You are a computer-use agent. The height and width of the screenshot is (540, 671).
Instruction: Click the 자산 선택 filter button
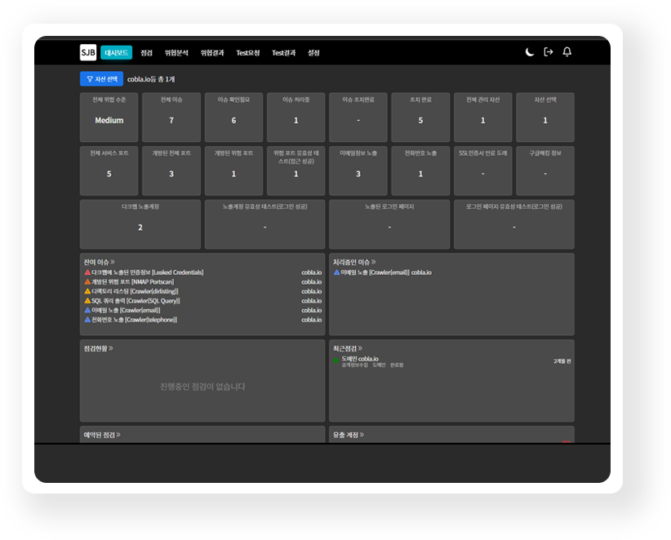[x=101, y=79]
